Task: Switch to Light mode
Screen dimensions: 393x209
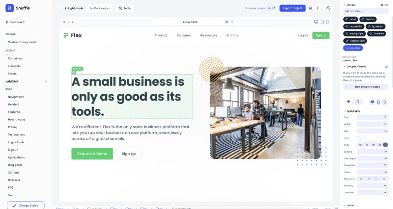Action: click(74, 8)
